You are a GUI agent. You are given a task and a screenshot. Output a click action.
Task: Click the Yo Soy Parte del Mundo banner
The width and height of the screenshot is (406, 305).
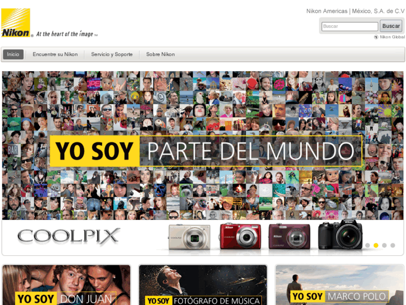pyautogui.click(x=206, y=151)
